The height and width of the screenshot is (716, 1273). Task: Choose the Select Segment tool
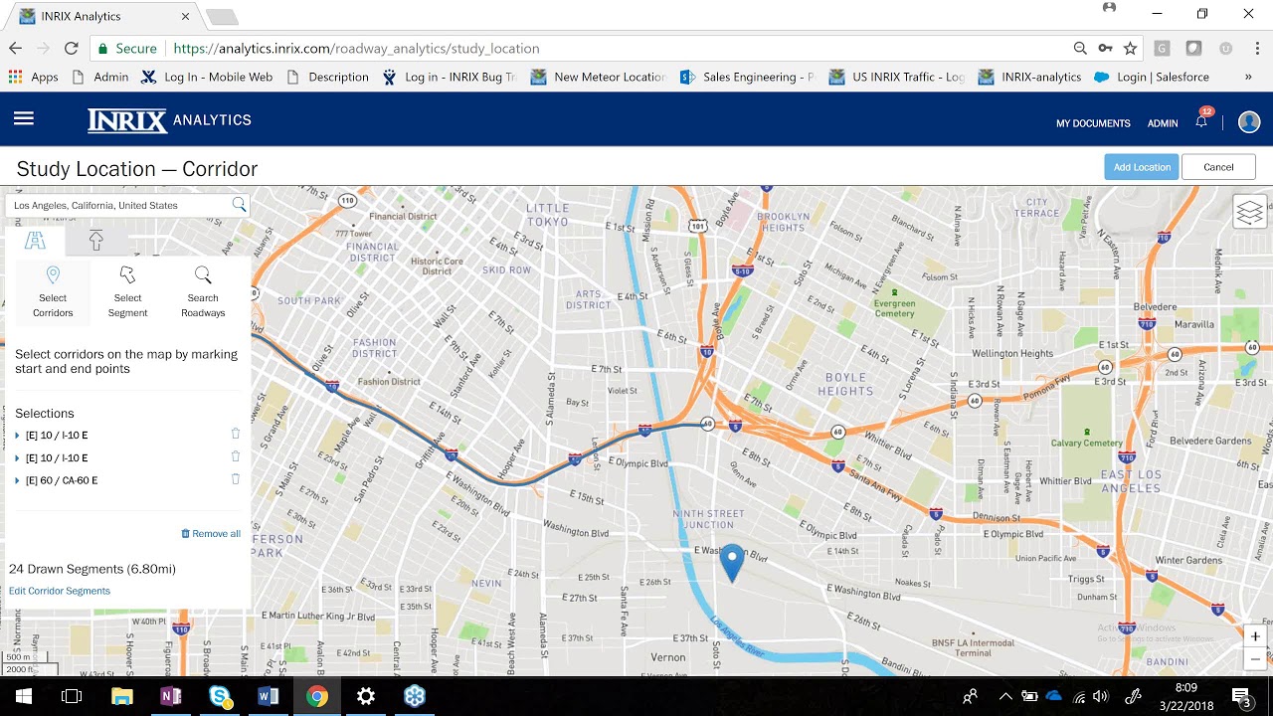click(x=127, y=291)
